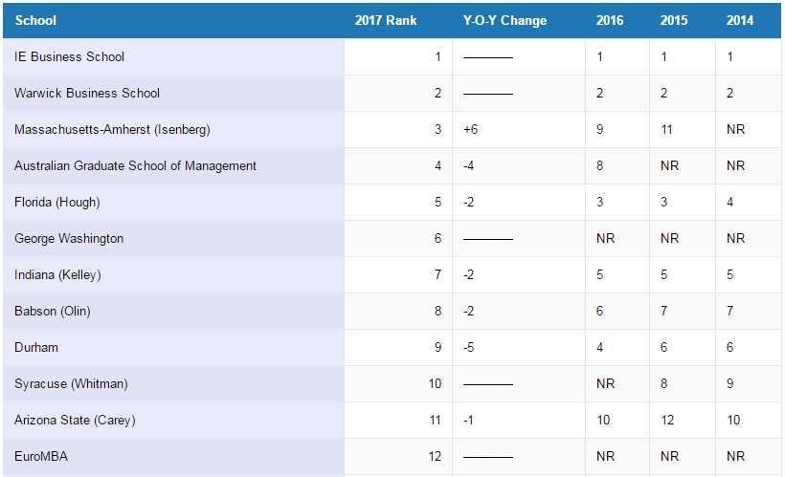Click 2017 rank 12 for EuroMBA
This screenshot has width=785, height=477.
pos(435,457)
